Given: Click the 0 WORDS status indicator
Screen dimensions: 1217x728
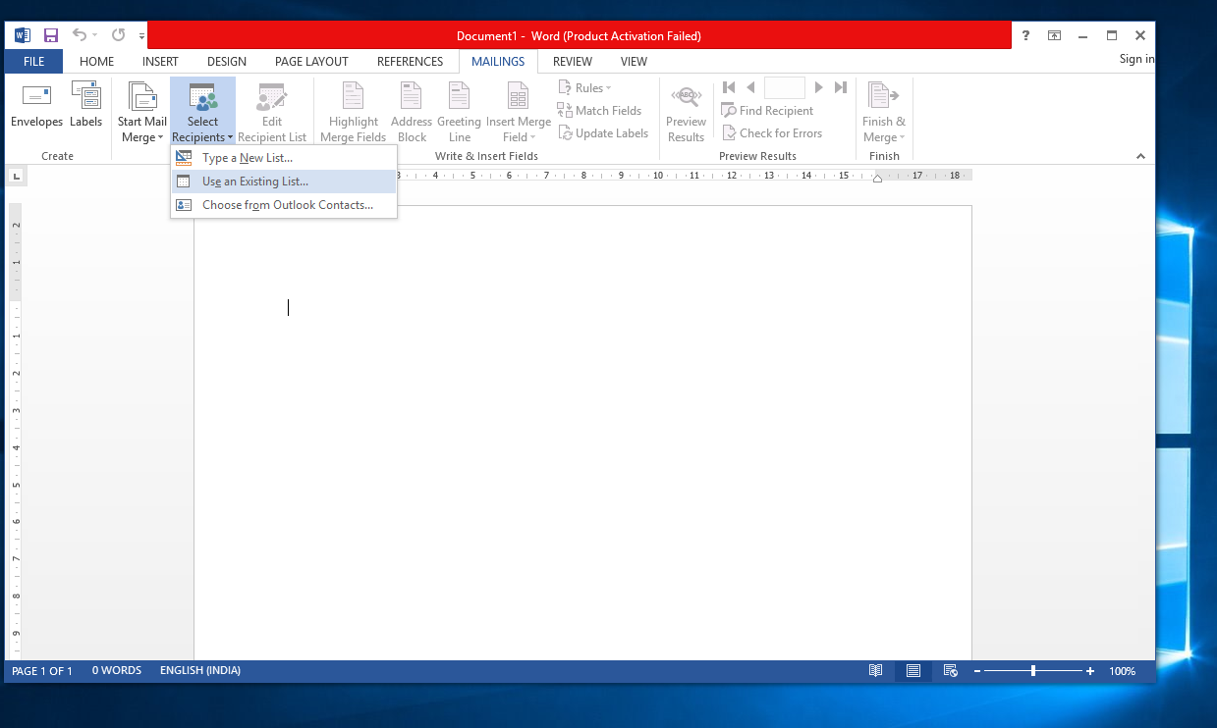Looking at the screenshot, I should click(x=117, y=671).
